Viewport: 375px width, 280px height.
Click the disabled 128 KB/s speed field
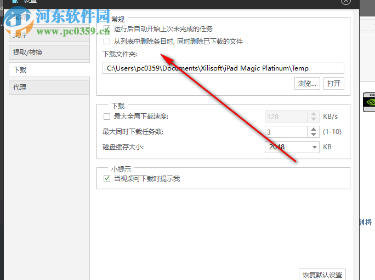pos(286,116)
